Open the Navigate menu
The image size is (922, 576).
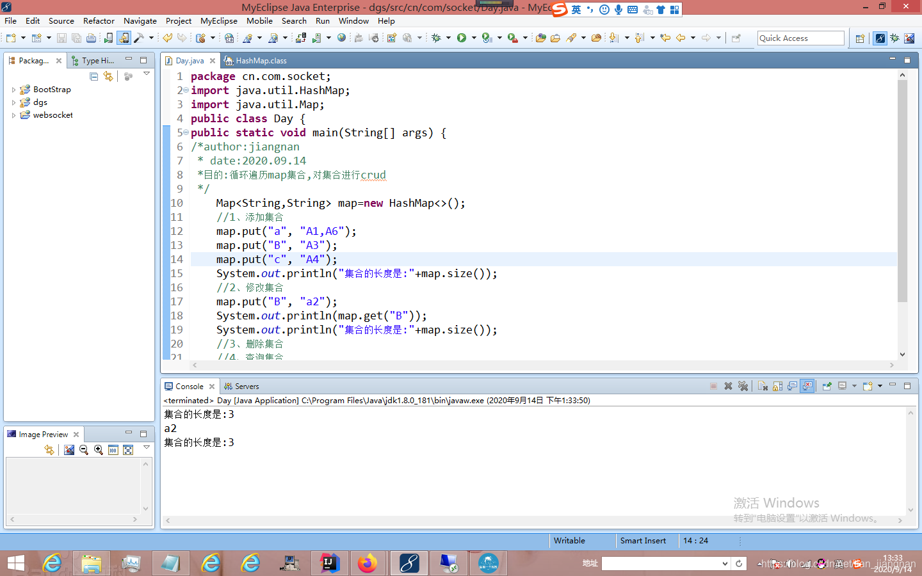tap(140, 20)
